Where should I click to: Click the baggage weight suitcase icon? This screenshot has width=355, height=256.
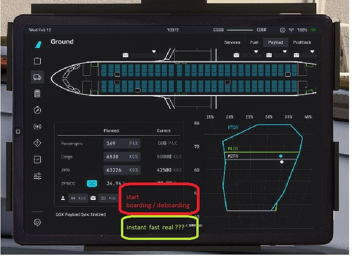point(93,198)
